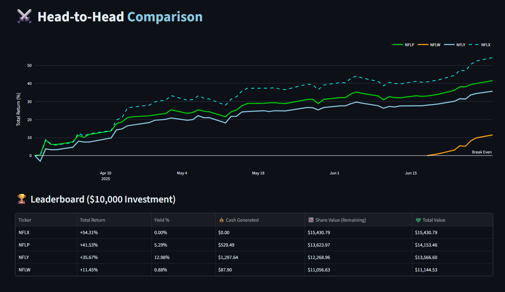
Task: Select the Yield % column header
Action: click(x=183, y=220)
